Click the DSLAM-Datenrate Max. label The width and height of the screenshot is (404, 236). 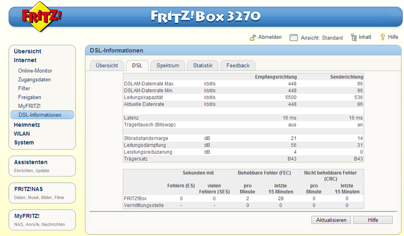[149, 84]
